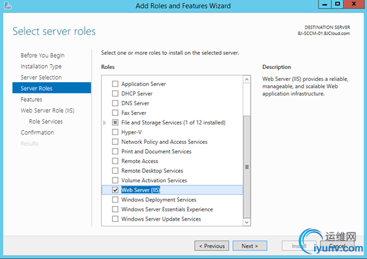Minimize the Add Roles and Features Wizard
367x259 pixels.
click(x=325, y=4)
